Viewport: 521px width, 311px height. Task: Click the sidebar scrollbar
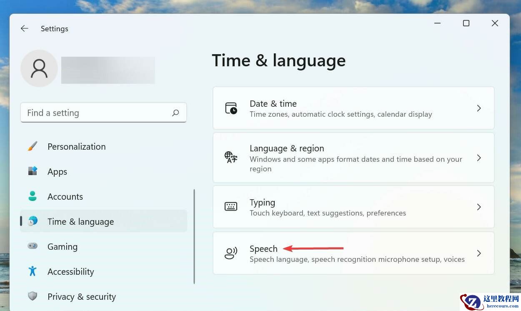pos(194,236)
